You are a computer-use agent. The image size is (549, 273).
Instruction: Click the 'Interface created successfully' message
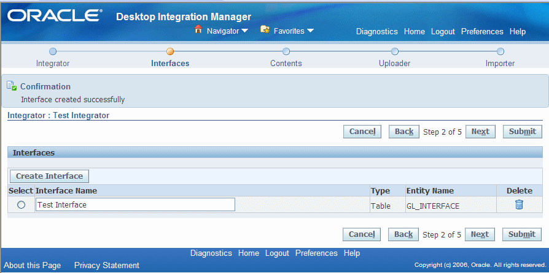tap(73, 100)
